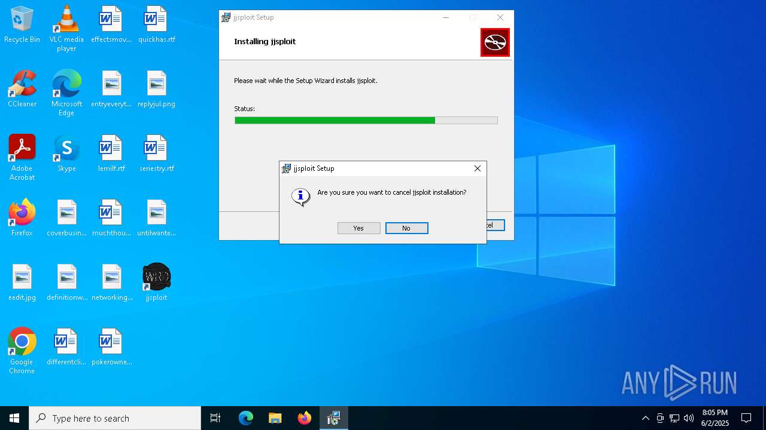The width and height of the screenshot is (766, 430).
Task: Open the Windows Start menu
Action: click(14, 418)
